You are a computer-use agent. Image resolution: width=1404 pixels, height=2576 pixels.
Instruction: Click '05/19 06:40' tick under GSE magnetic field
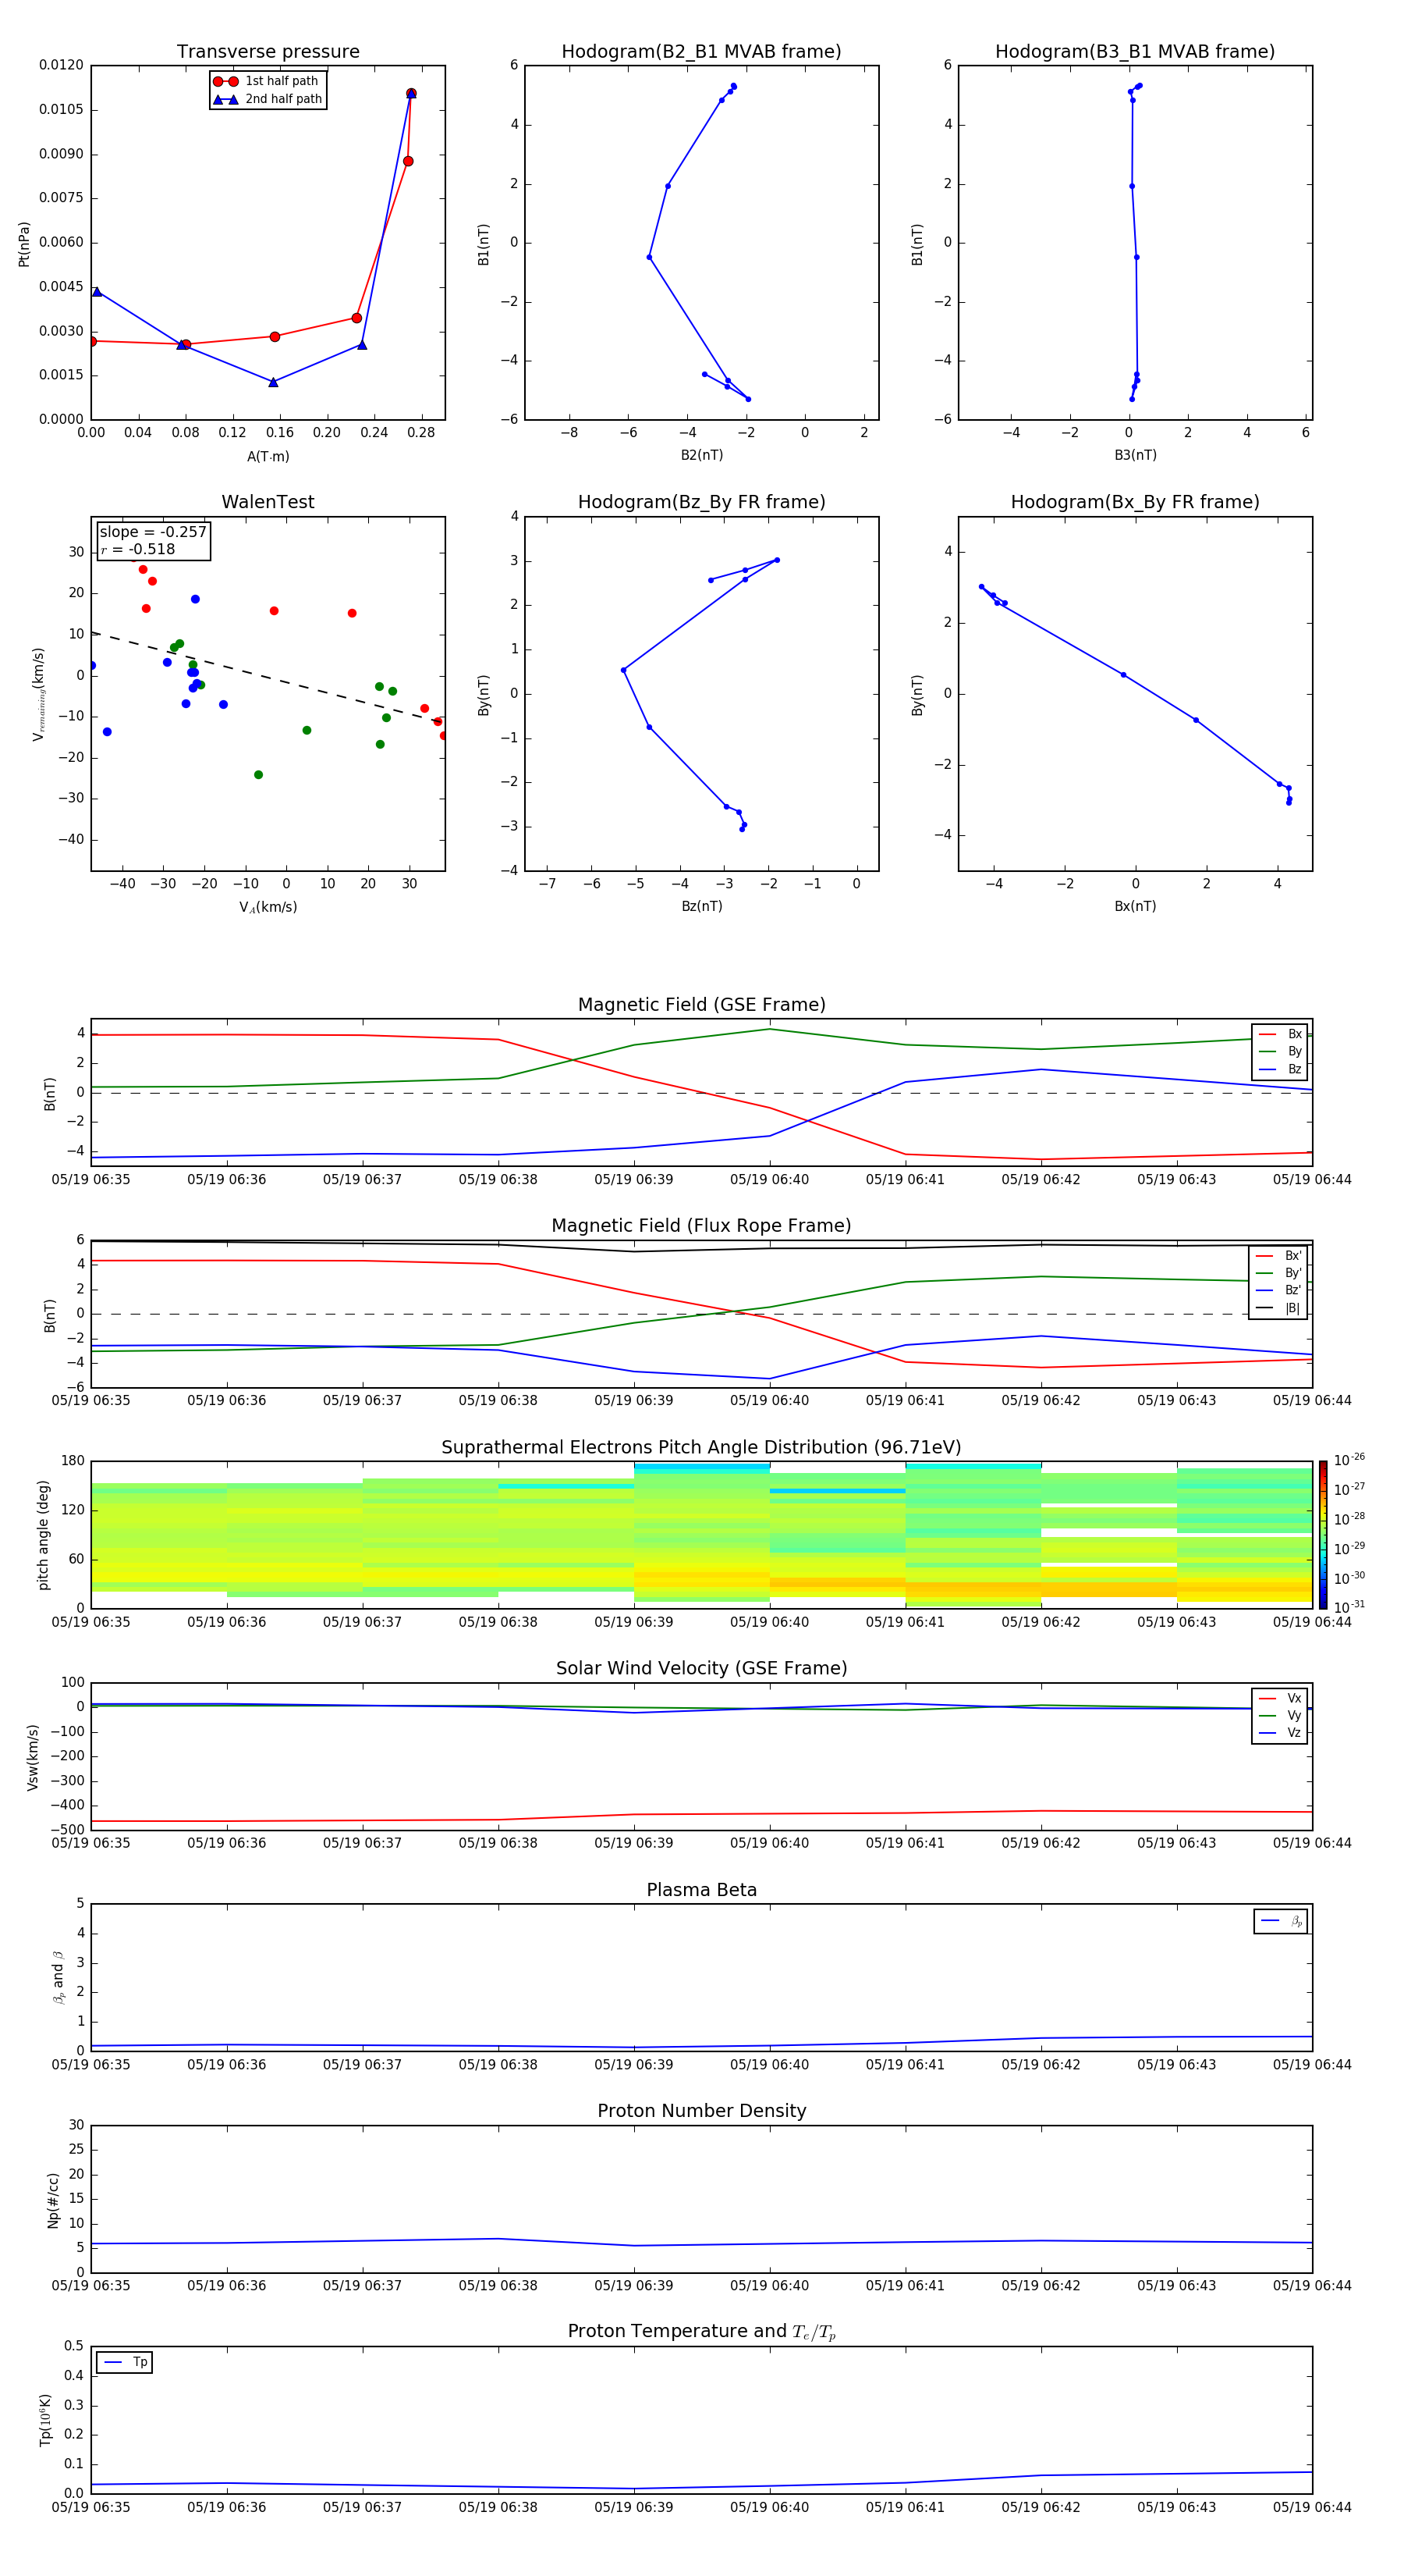pos(769,1180)
